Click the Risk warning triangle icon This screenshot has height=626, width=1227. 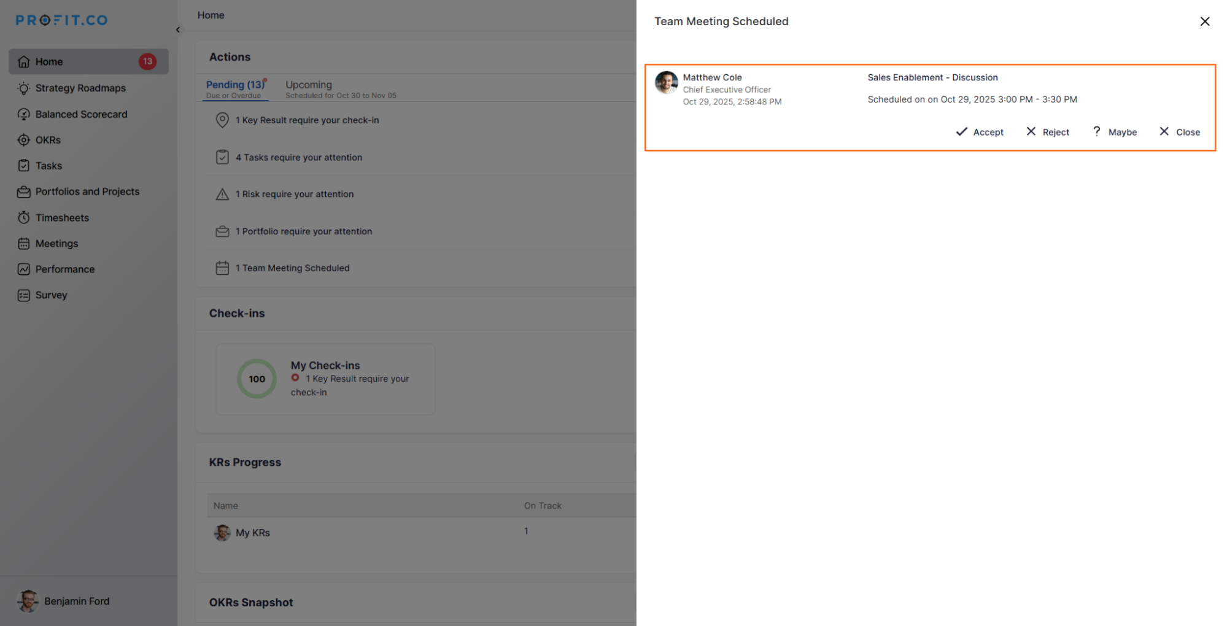point(222,195)
